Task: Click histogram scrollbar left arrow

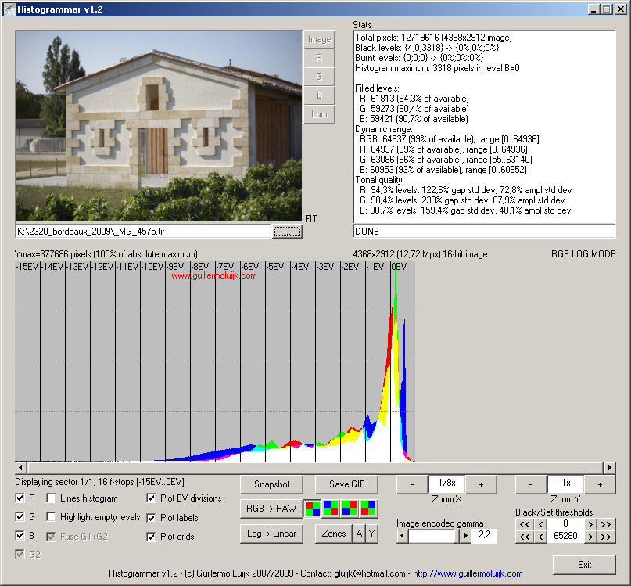Action: click(21, 468)
